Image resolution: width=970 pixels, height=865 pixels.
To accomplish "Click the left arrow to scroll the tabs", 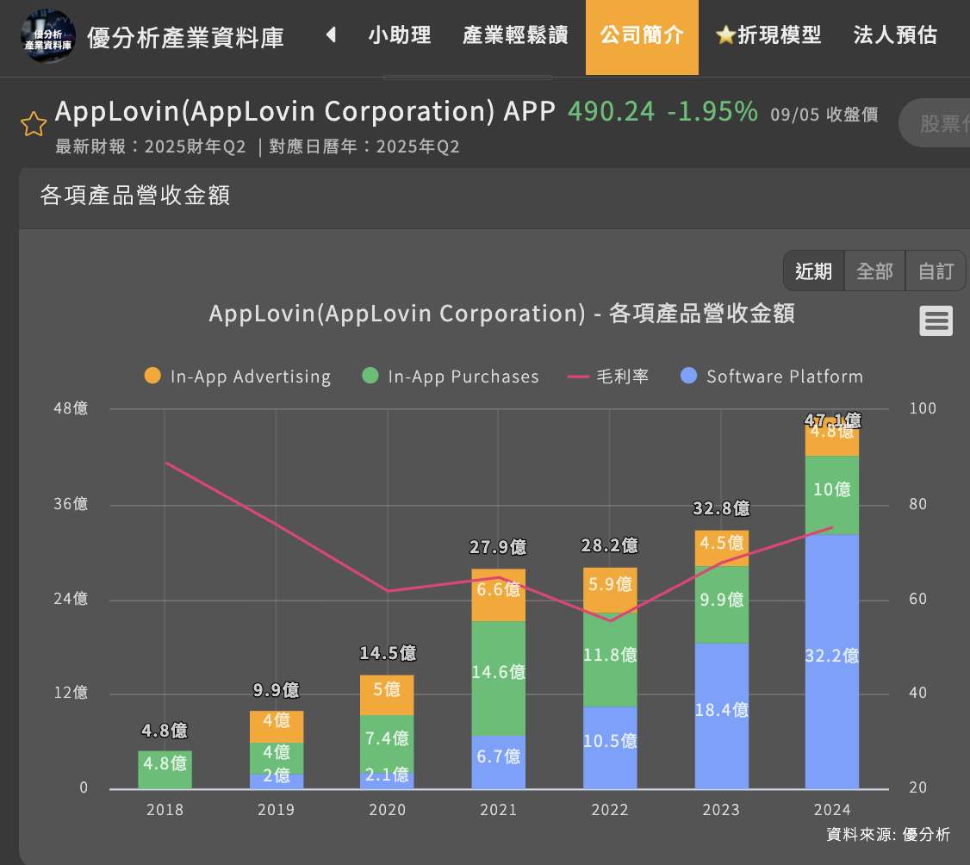I will (332, 34).
